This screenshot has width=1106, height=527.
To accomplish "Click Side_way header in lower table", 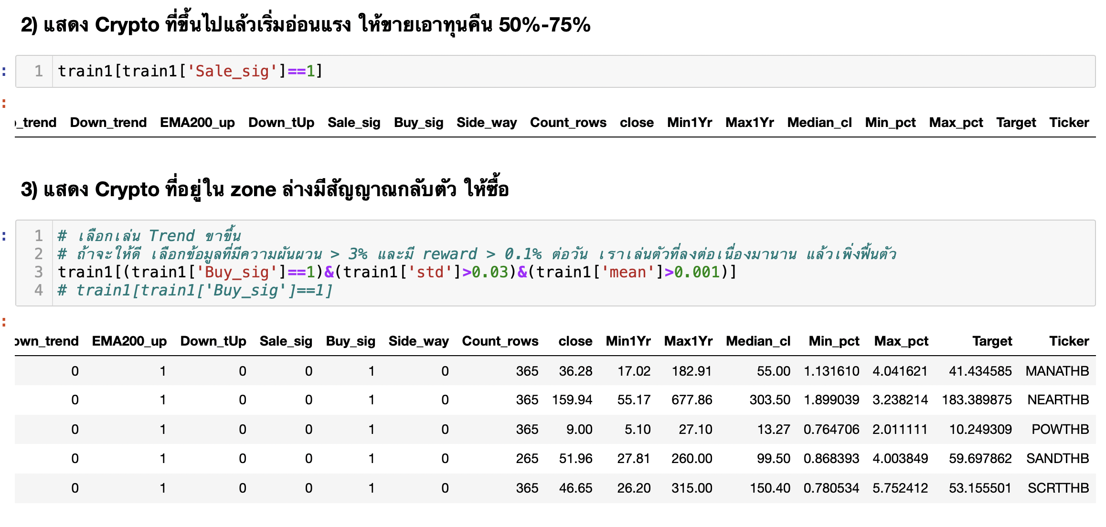I will pos(418,341).
